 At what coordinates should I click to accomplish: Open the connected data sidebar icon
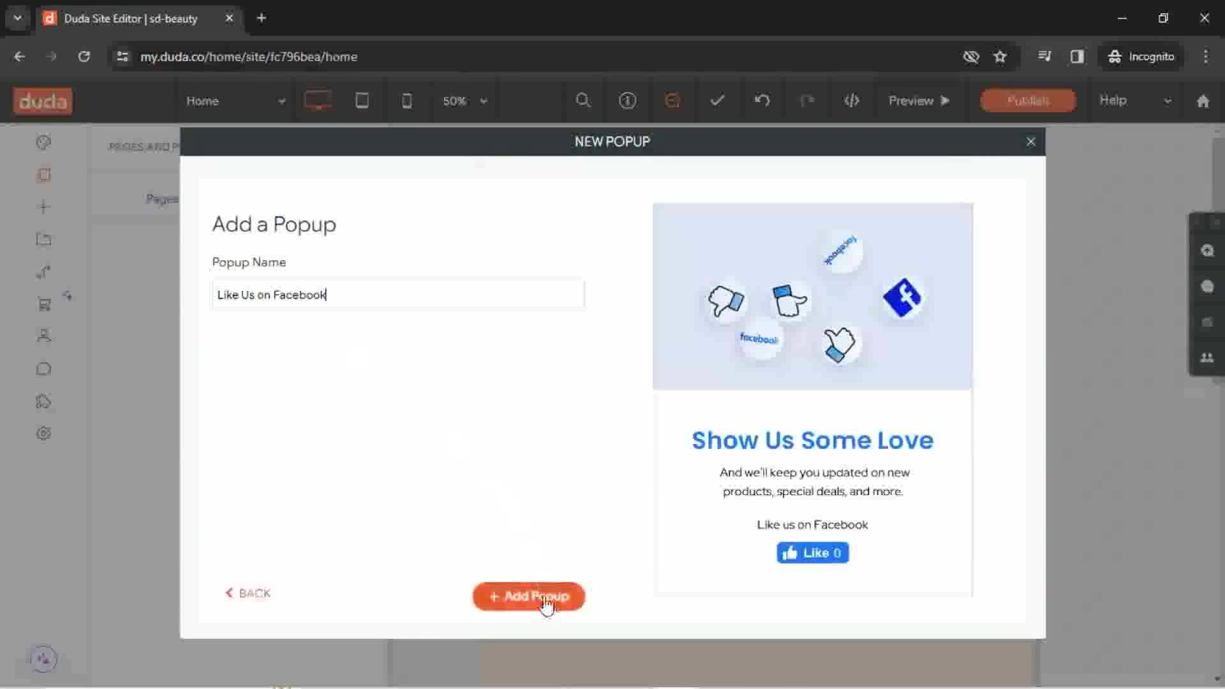[43, 272]
